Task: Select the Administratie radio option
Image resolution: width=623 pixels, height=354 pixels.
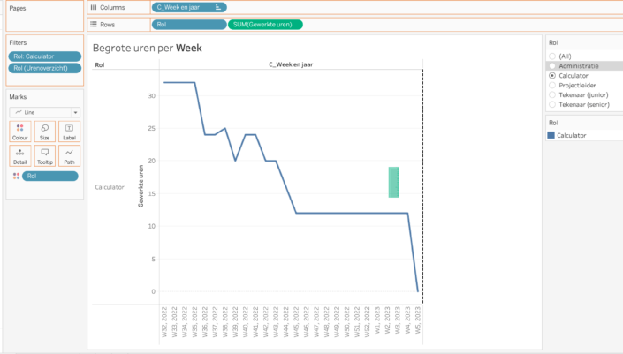Action: pyautogui.click(x=552, y=65)
